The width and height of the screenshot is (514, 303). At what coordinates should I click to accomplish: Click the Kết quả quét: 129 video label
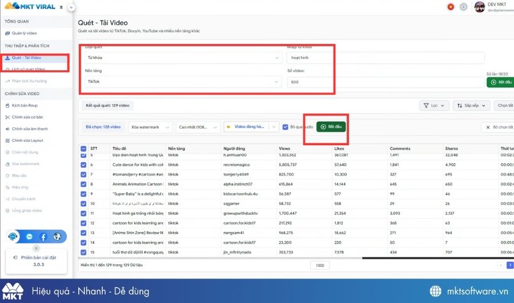pos(107,106)
